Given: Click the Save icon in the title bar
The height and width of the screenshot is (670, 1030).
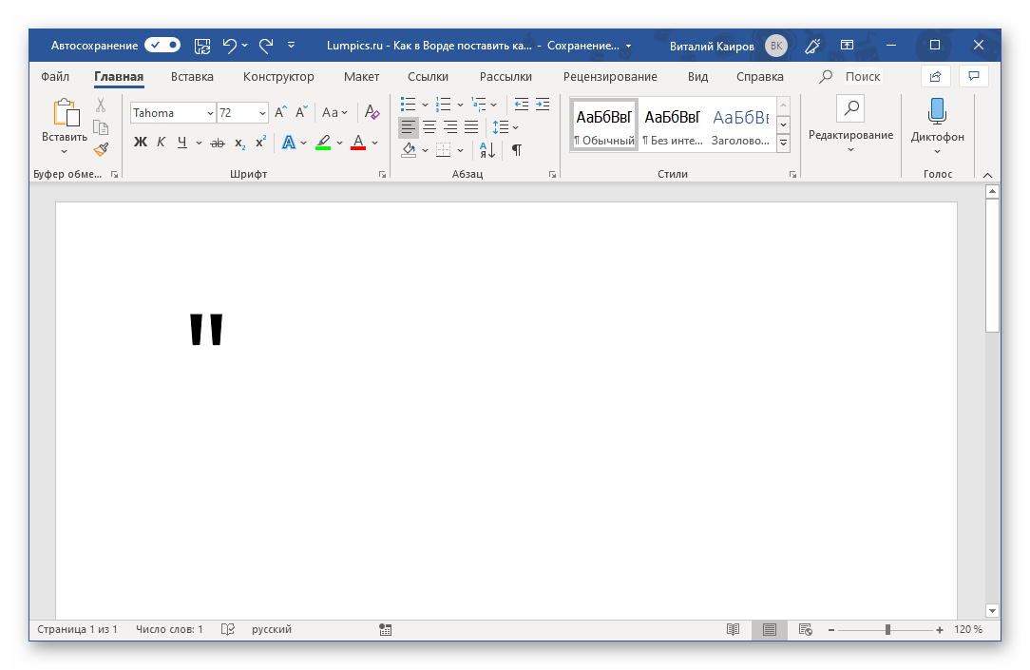Looking at the screenshot, I should click(201, 45).
